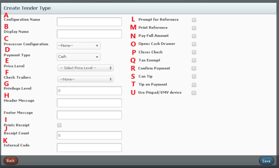Select the Header Message input box

coord(89,103)
